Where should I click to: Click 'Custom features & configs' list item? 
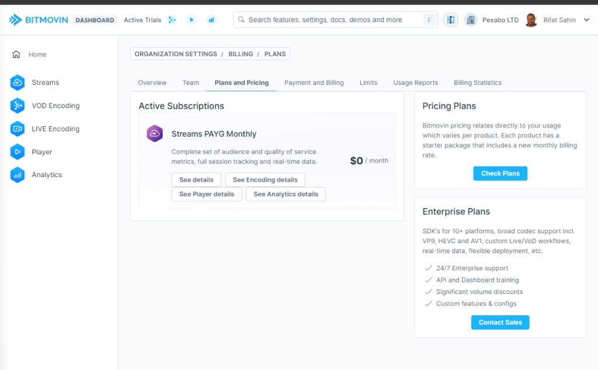[x=477, y=303]
